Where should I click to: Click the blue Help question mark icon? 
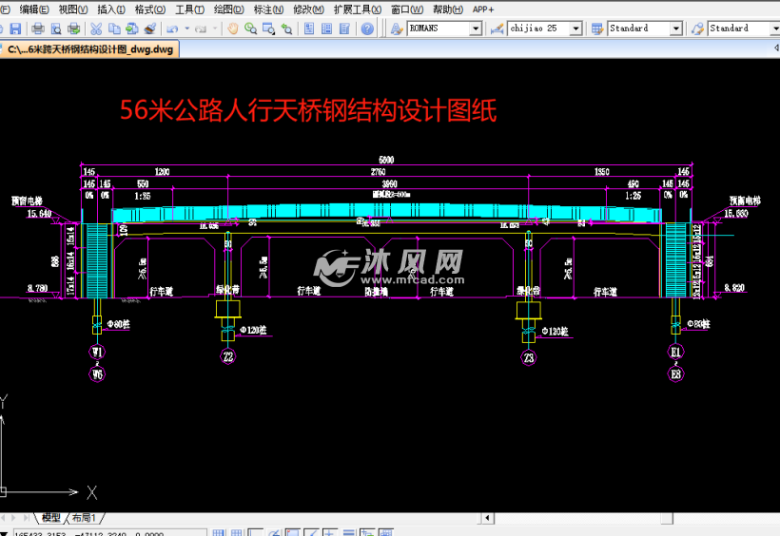coord(367,29)
